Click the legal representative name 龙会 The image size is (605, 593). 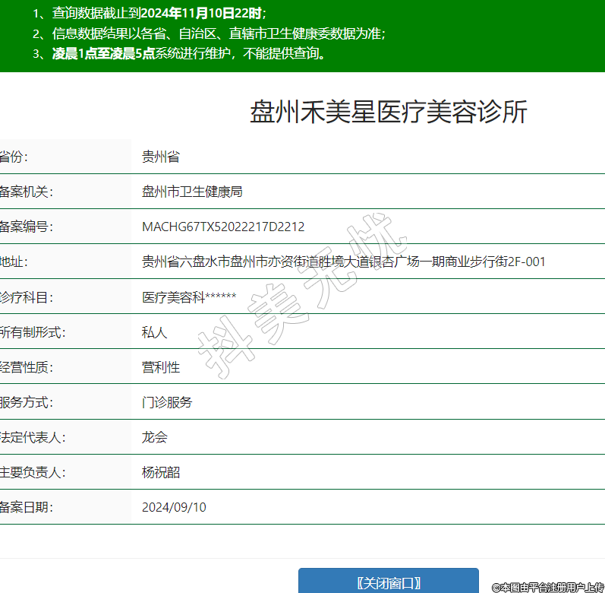coord(154,437)
